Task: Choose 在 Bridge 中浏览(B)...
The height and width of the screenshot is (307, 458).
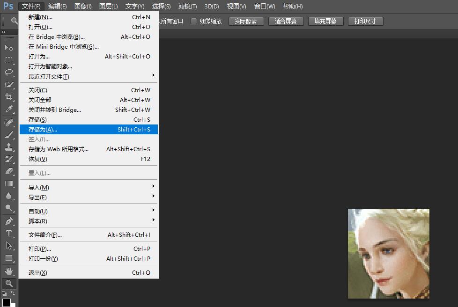Action: pyautogui.click(x=89, y=37)
